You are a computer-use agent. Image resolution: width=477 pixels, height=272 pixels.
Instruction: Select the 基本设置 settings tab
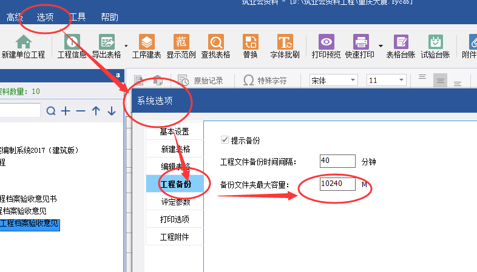point(174,131)
